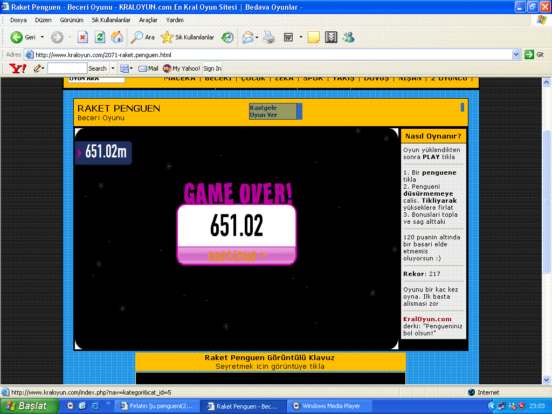Click the Yahoo! Y! logo
This screenshot has width=552, height=414.
[x=18, y=68]
